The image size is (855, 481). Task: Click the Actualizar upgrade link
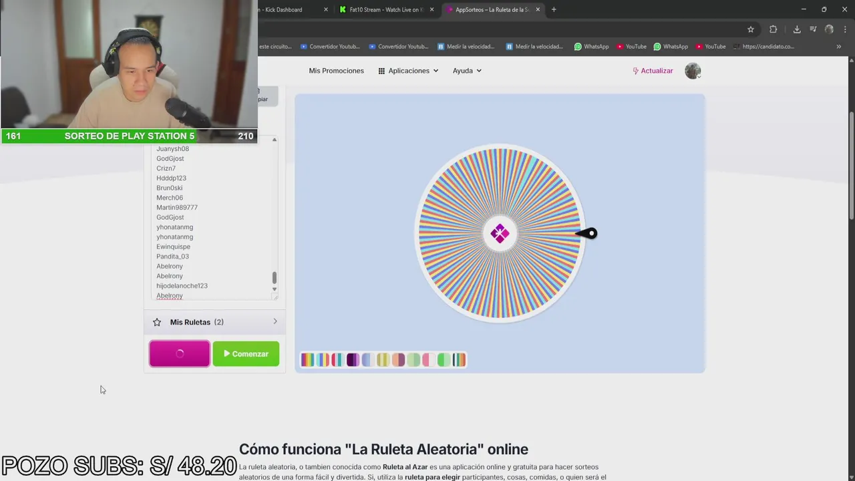click(x=653, y=71)
